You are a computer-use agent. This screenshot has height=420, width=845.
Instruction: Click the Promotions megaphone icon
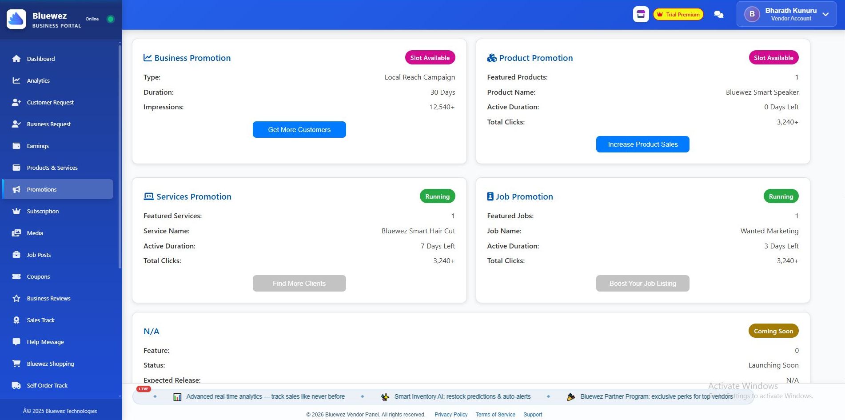16,189
